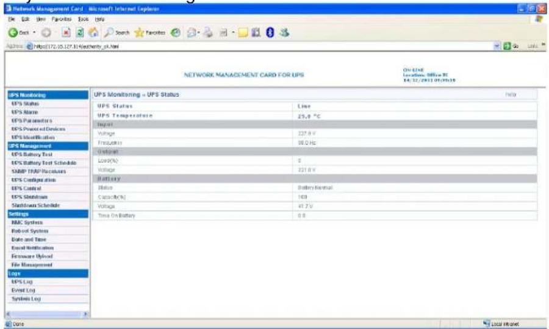549x329 pixels.
Task: Click the sidebar scrollbar left arrow
Action: (9, 314)
